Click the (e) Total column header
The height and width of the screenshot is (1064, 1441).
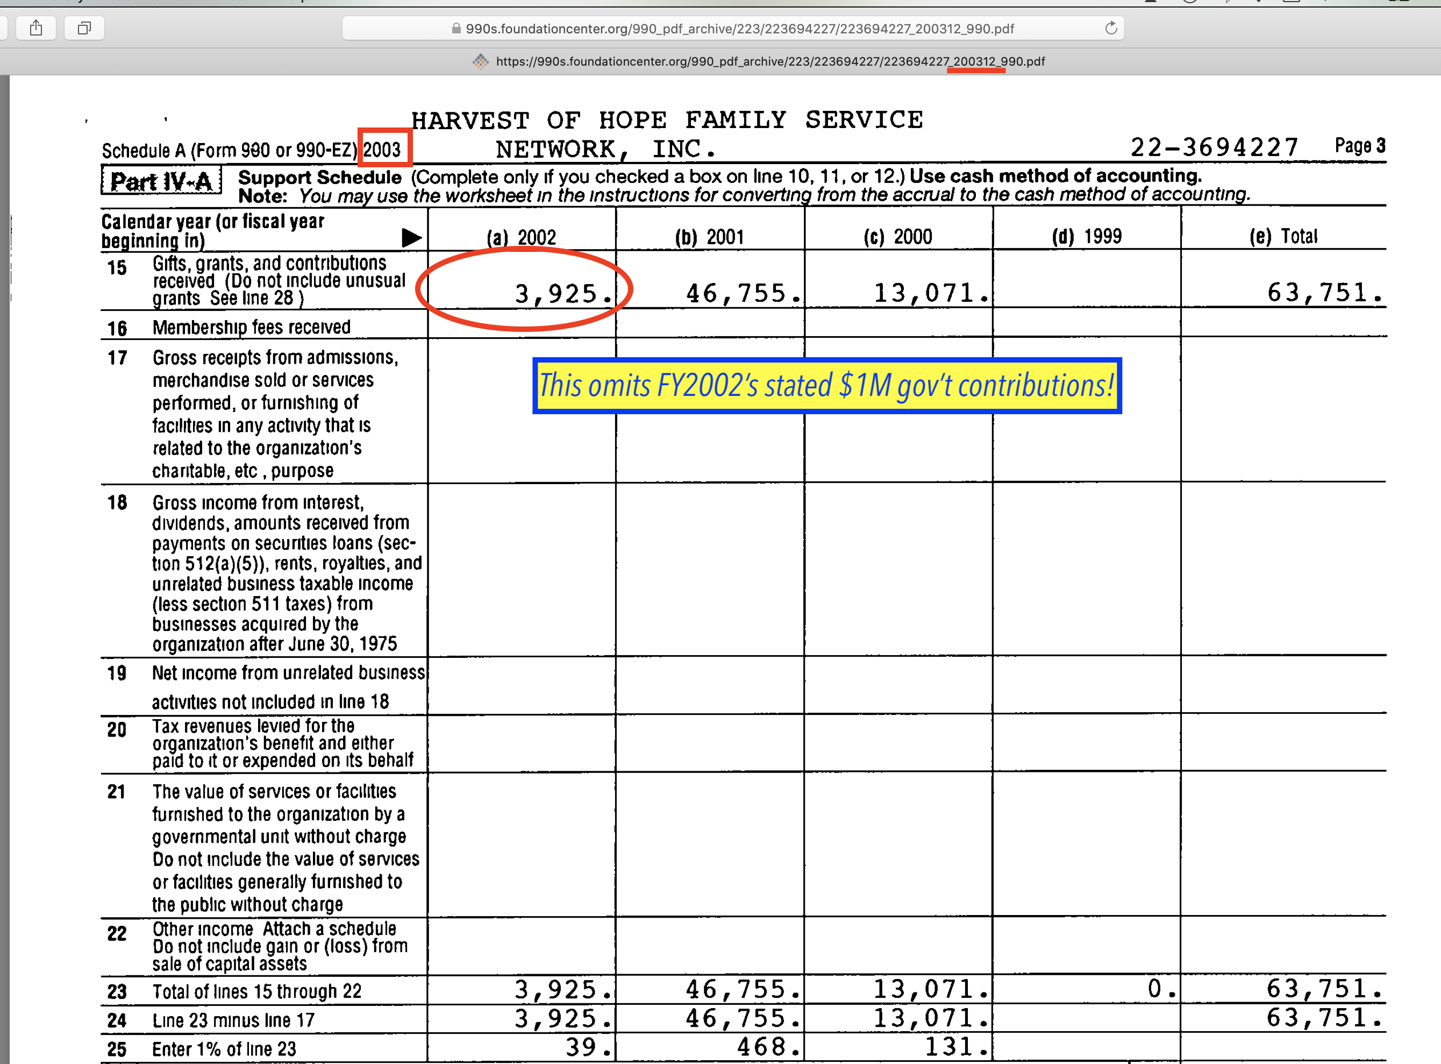(1283, 236)
